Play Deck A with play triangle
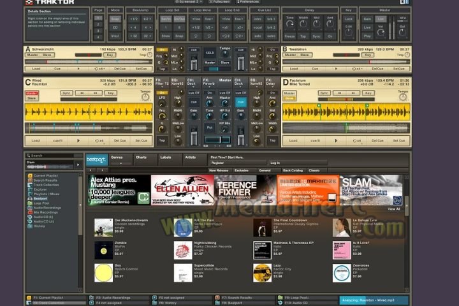The width and height of the screenshot is (459, 306). pyautogui.click(x=78, y=68)
